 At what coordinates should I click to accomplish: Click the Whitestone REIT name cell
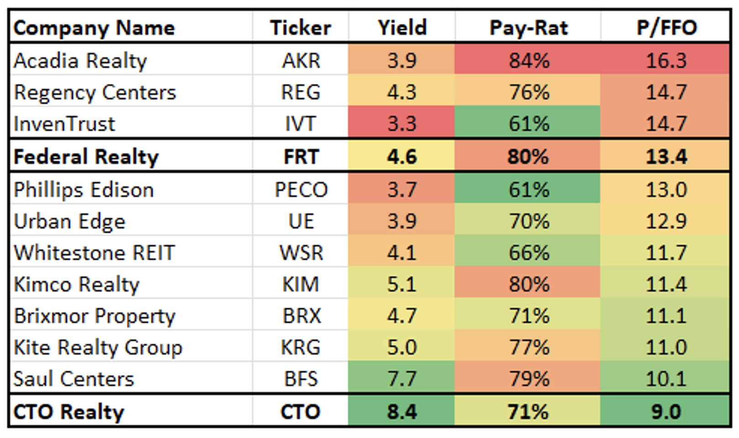click(94, 253)
